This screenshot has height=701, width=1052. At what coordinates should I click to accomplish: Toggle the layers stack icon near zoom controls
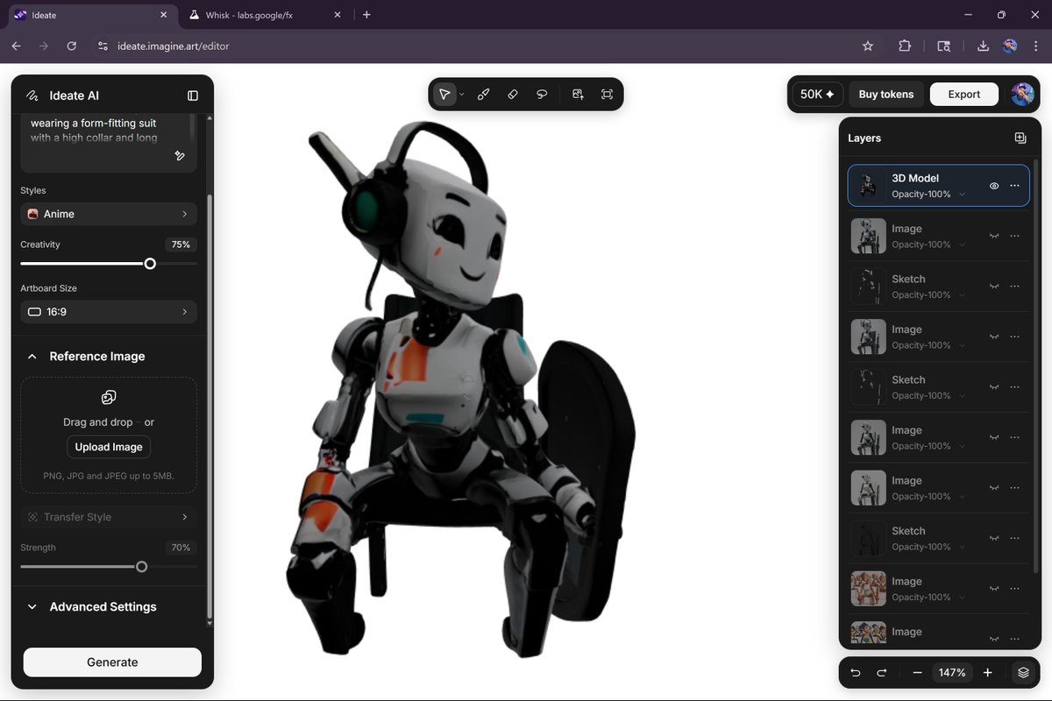[x=1022, y=672]
